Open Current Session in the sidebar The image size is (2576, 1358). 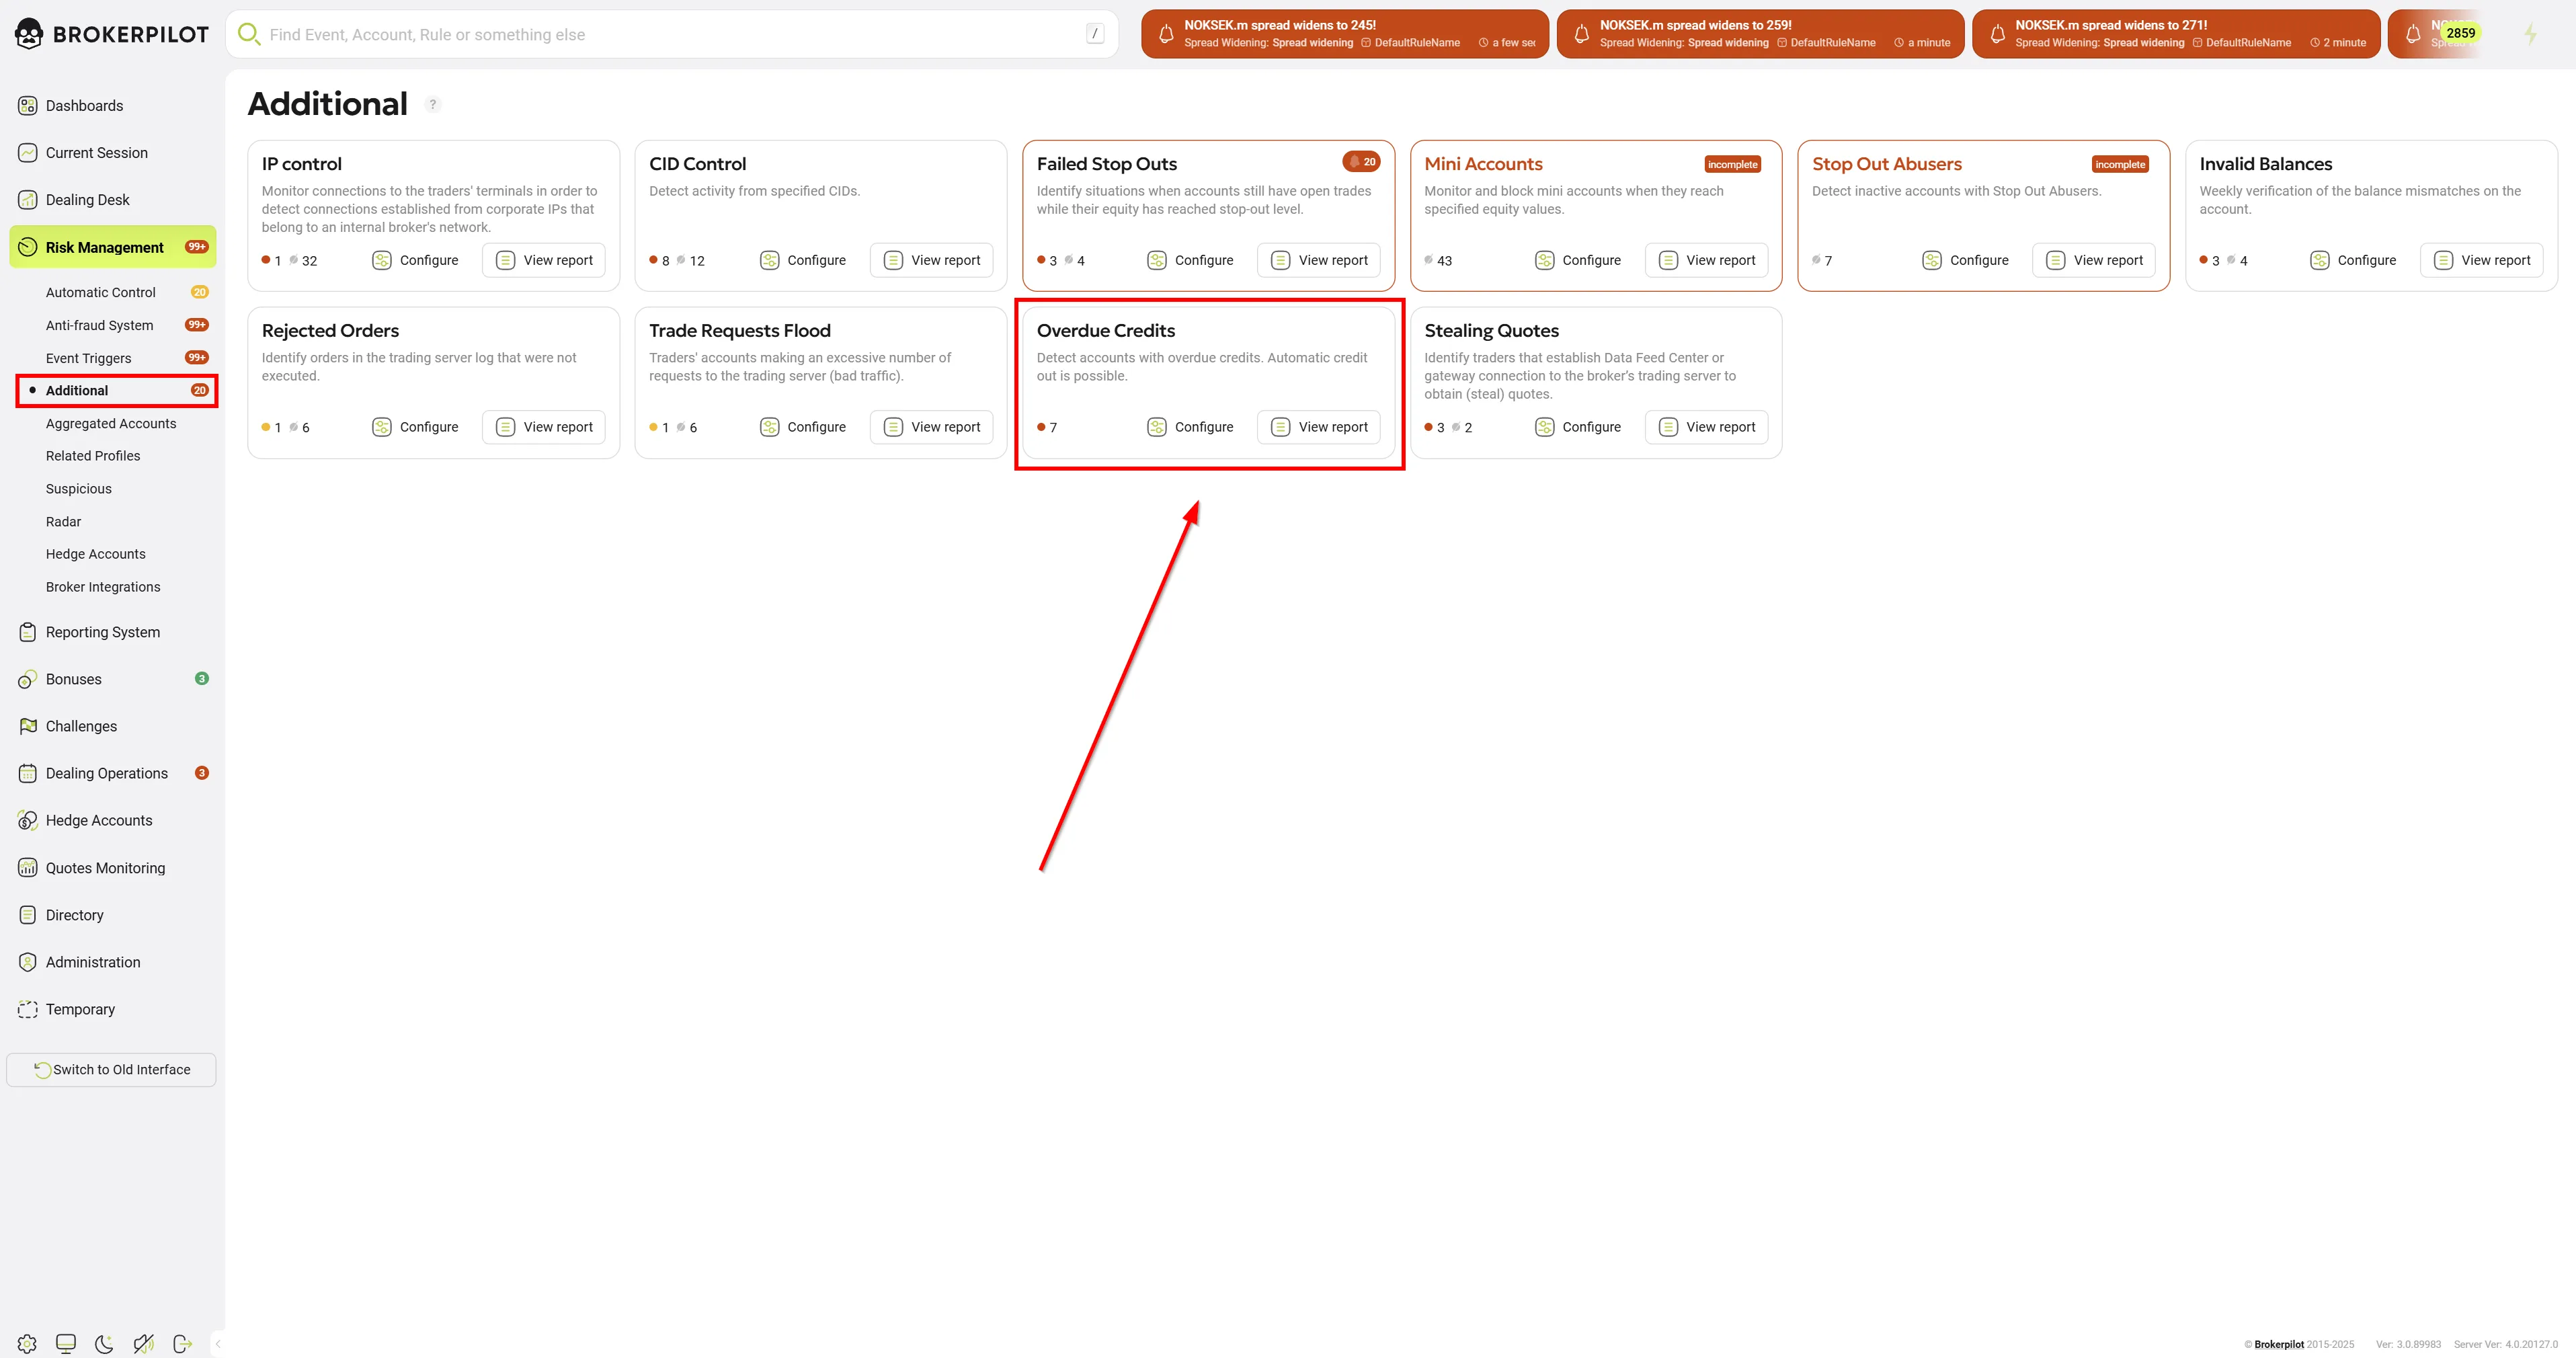pos(112,152)
